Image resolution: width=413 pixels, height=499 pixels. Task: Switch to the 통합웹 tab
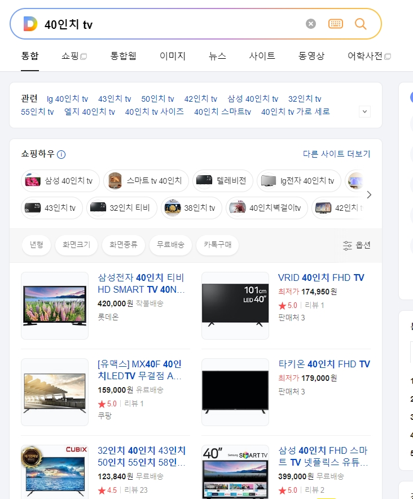coord(123,56)
